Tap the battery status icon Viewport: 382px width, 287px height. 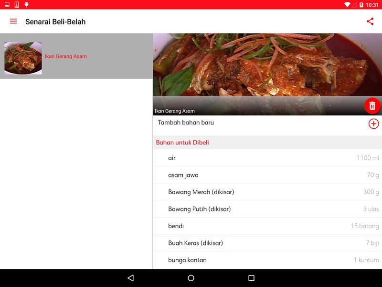click(361, 5)
